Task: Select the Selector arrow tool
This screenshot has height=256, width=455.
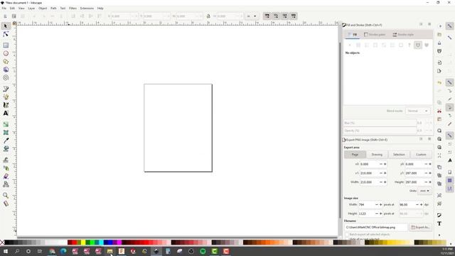Action: (6, 26)
